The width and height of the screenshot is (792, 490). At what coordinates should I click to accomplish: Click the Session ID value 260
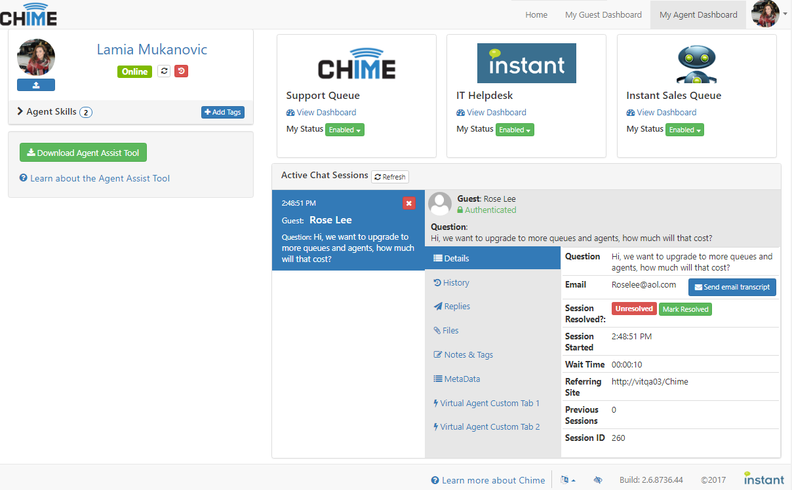click(618, 438)
